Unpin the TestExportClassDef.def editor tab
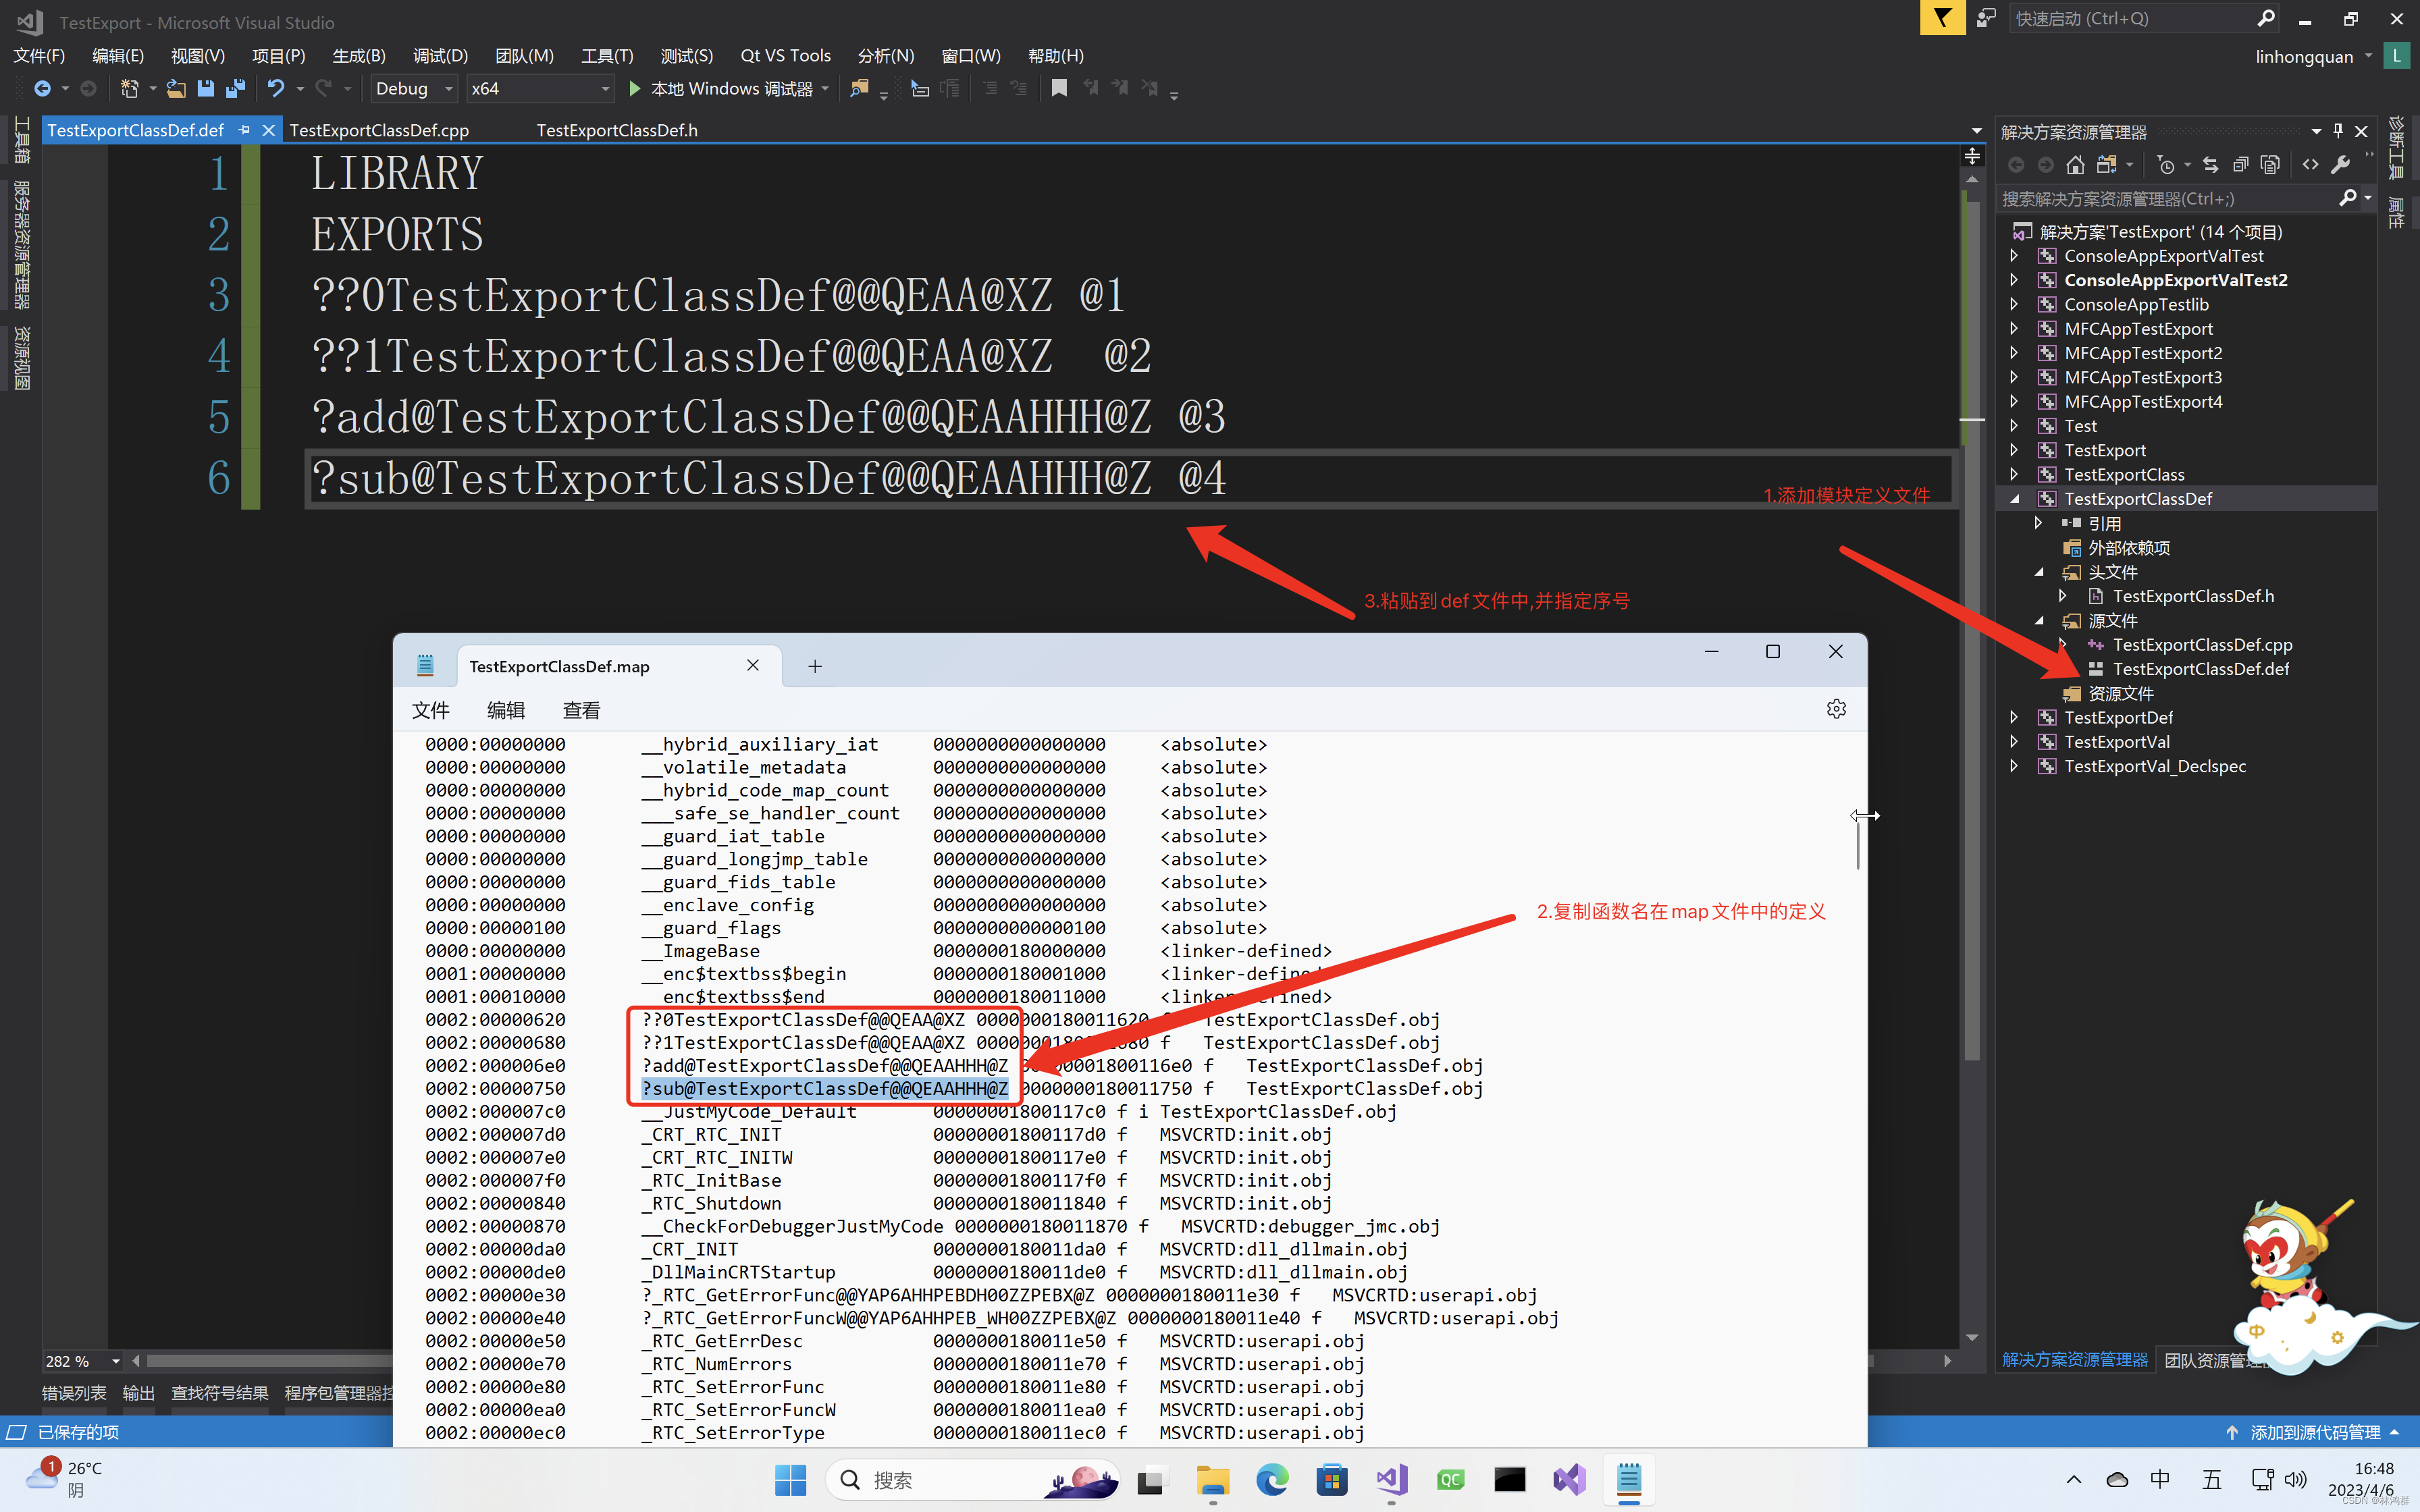2420x1512 pixels. tap(244, 130)
